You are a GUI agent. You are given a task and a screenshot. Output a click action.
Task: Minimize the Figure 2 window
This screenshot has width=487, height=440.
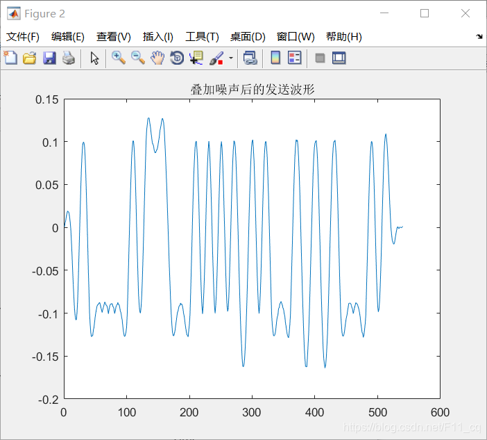[384, 13]
